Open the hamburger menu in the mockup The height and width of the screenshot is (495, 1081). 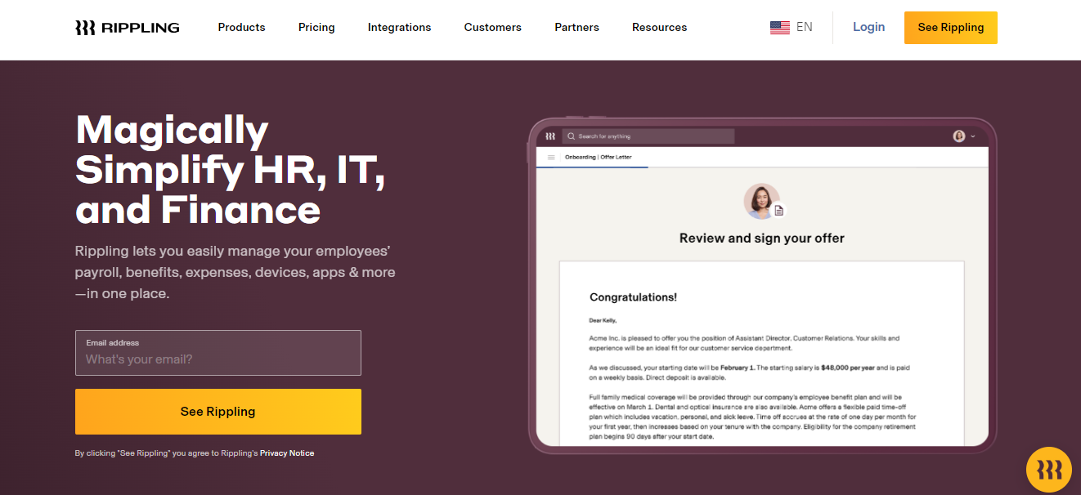(x=551, y=157)
